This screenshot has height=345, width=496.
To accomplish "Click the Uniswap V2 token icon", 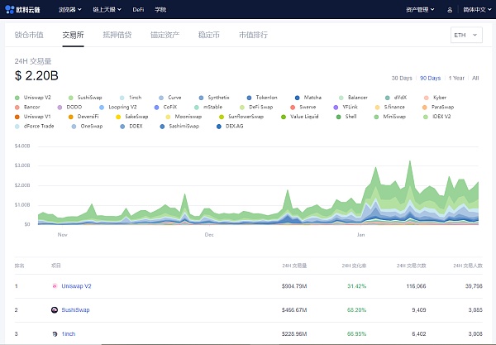I will [55, 286].
